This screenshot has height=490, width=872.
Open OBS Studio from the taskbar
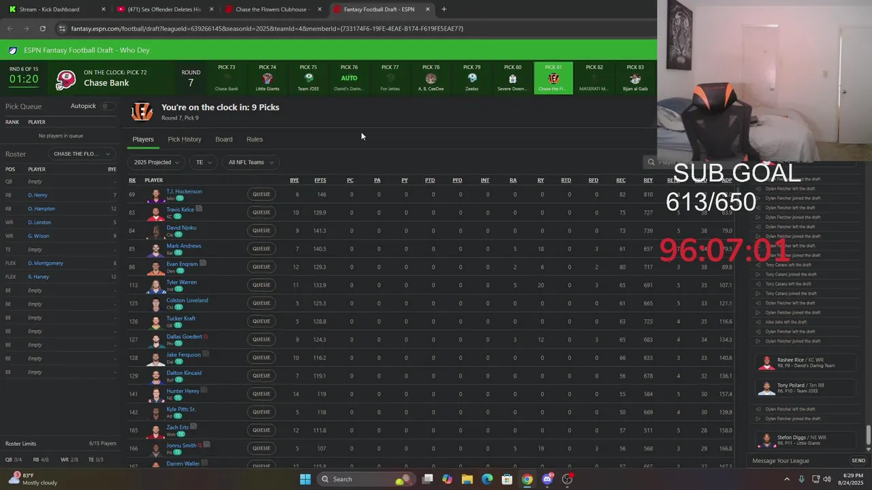[x=567, y=479]
